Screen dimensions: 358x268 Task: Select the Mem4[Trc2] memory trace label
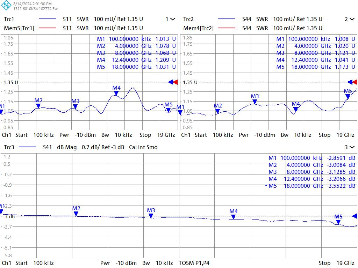click(198, 28)
